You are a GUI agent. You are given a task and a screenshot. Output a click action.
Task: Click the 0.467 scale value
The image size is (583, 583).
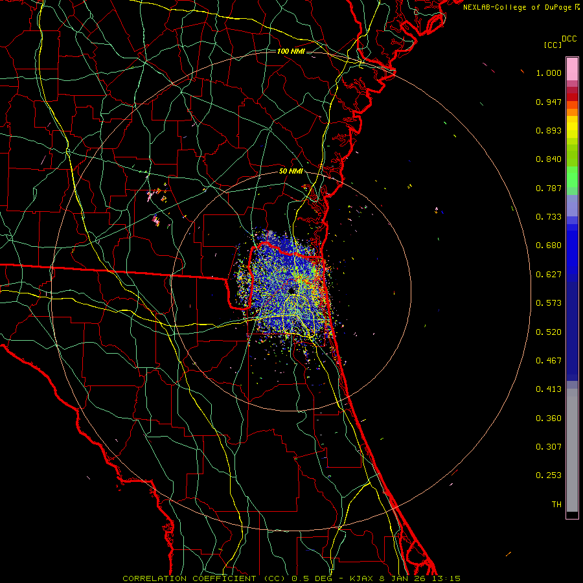pyautogui.click(x=549, y=361)
